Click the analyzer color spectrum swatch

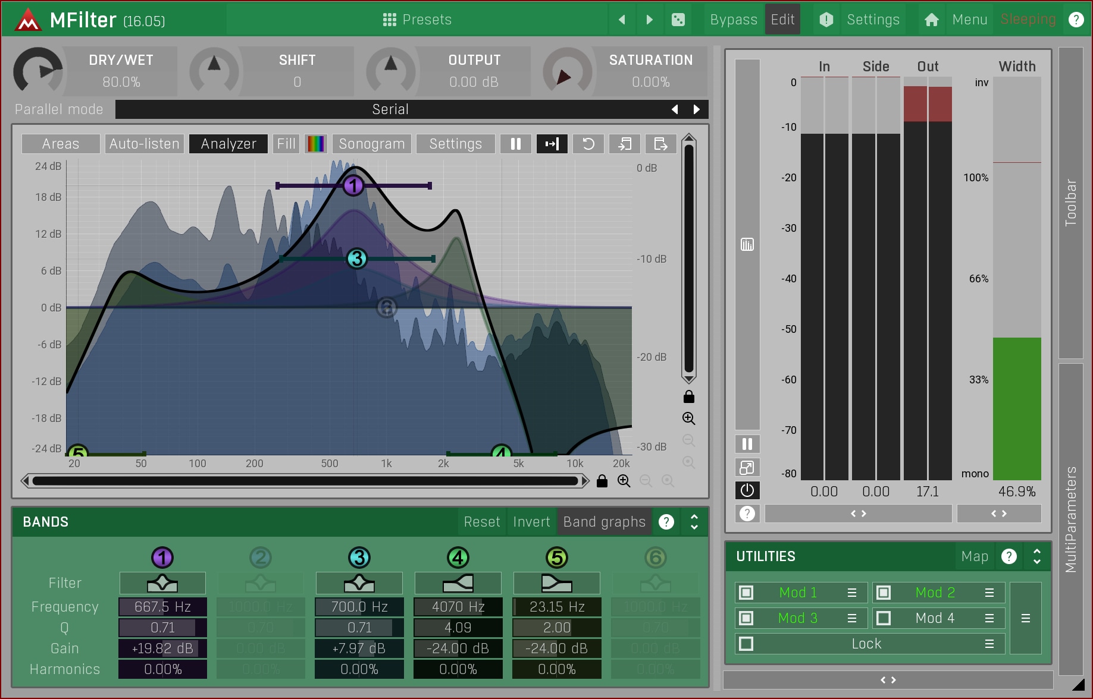(x=316, y=144)
